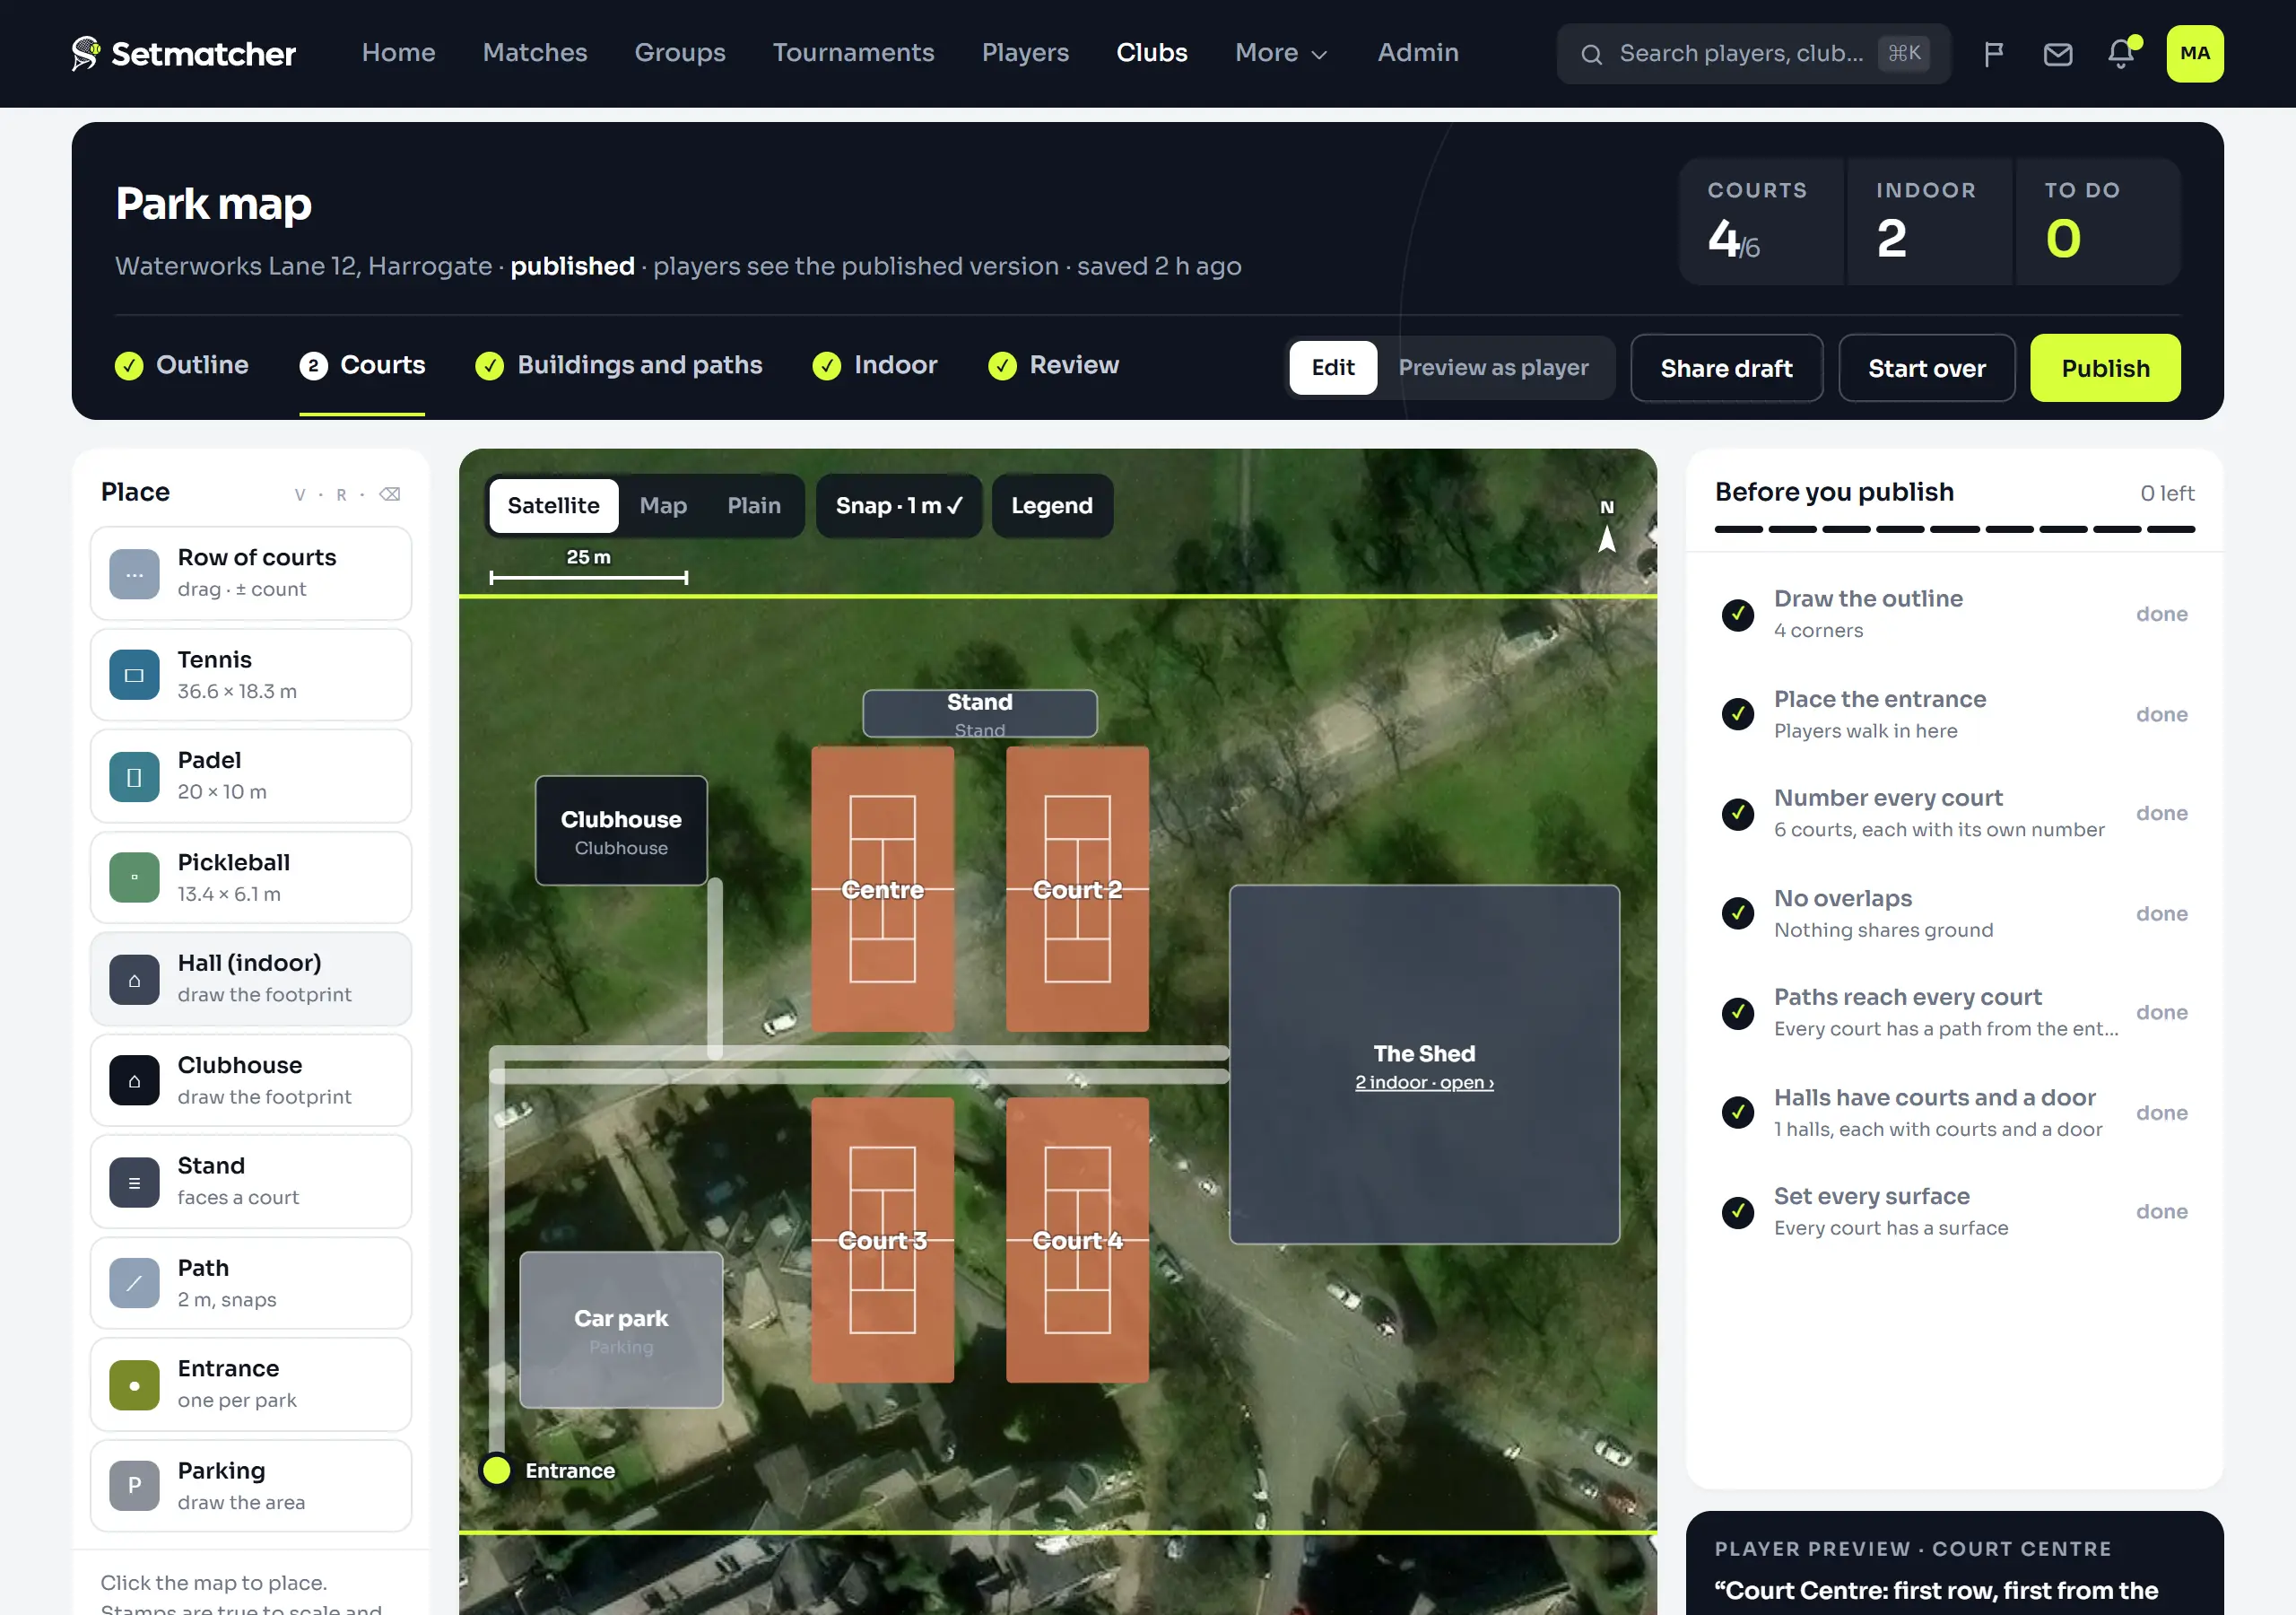Screen dimensions: 2296x1615
Task: Click the search players field
Action: pos(1753,54)
